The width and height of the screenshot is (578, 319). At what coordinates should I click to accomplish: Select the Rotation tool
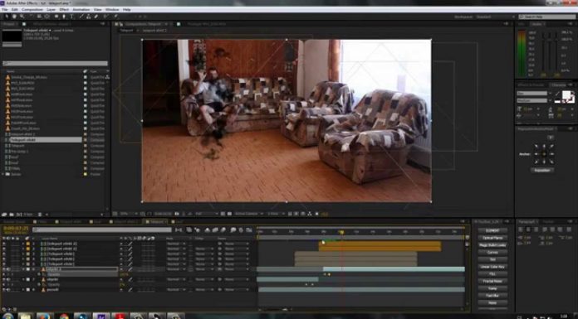click(31, 17)
